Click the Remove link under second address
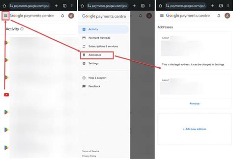 pos(194,104)
